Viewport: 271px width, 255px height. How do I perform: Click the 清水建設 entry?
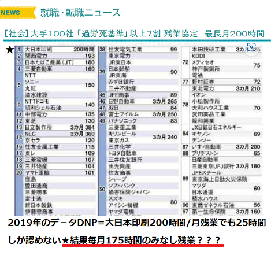(x=36, y=95)
